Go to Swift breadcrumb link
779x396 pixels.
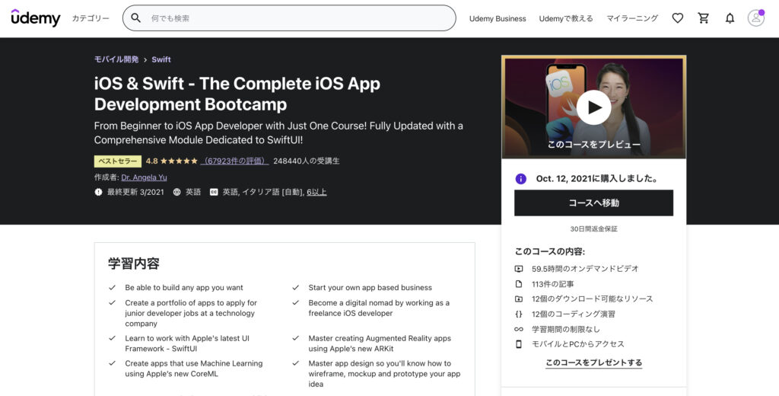tap(161, 59)
